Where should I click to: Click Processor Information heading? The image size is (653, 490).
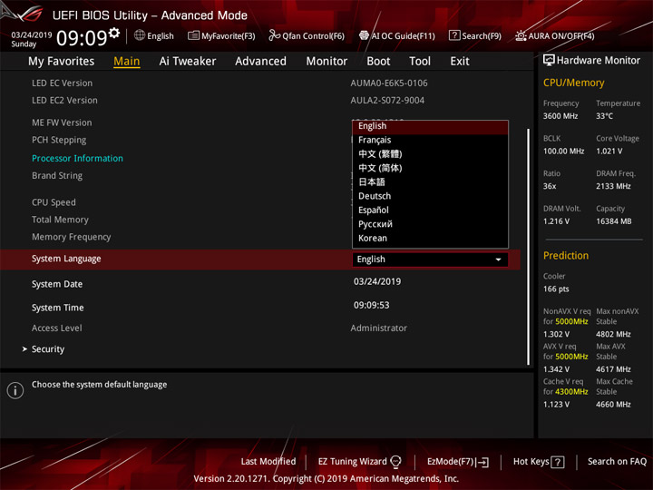tap(77, 158)
